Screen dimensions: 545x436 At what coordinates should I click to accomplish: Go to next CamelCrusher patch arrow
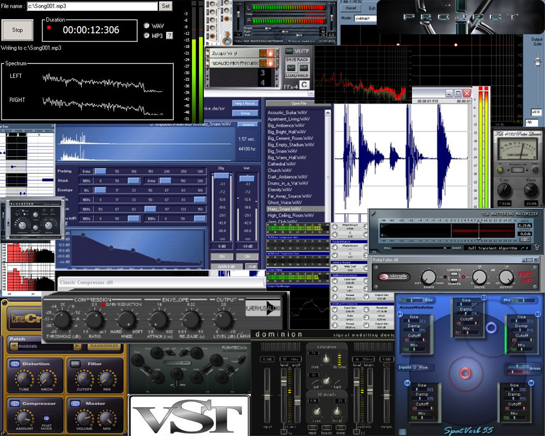pos(77,346)
